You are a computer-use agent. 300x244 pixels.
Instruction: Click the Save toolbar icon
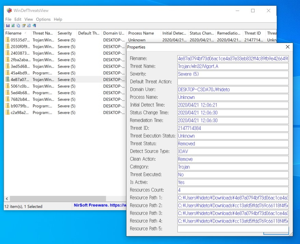(8, 26)
